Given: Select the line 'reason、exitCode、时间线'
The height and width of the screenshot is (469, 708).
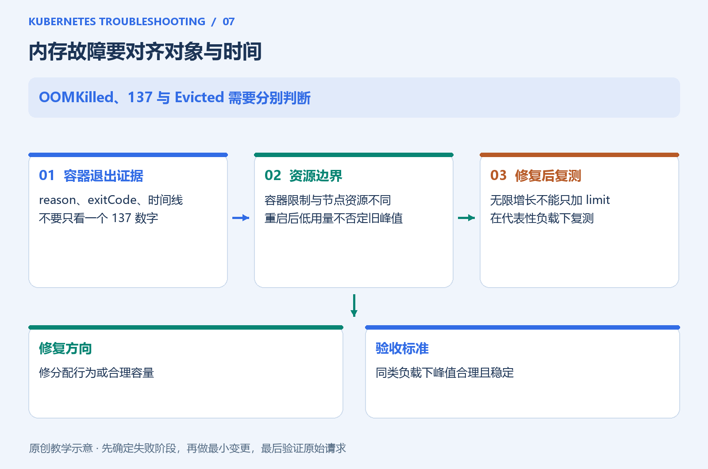Looking at the screenshot, I should [x=111, y=200].
